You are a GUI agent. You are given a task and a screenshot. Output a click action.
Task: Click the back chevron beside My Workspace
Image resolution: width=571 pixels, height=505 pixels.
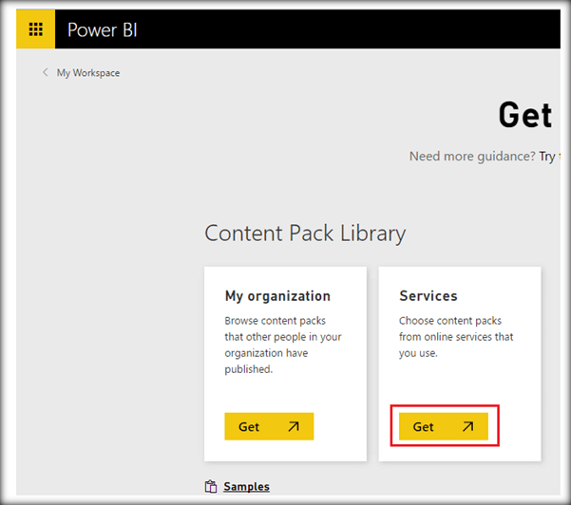point(46,72)
